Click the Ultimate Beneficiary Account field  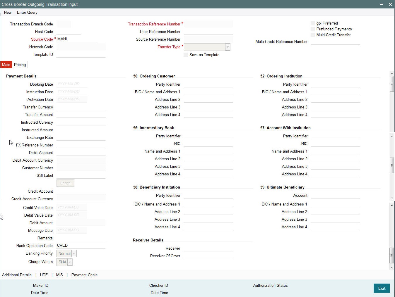point(336,195)
